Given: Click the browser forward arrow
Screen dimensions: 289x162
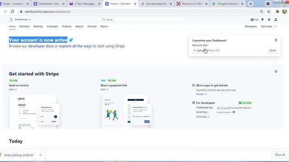Looking at the screenshot, I should click(5, 12).
